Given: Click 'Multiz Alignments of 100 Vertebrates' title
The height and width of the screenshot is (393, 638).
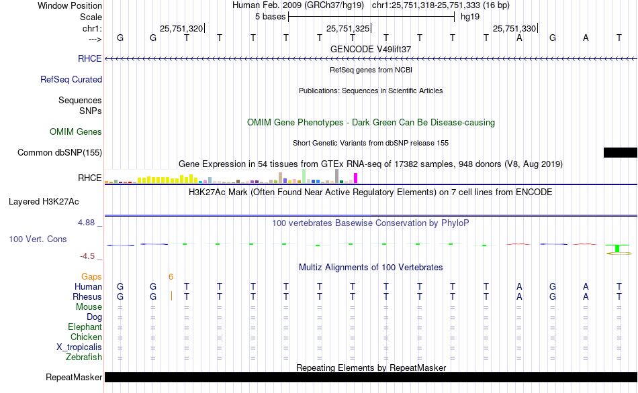Looking at the screenshot, I should [371, 268].
